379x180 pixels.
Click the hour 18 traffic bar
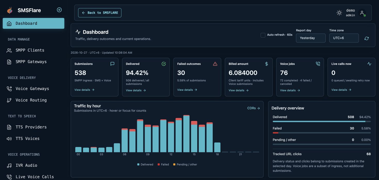coord(217,147)
